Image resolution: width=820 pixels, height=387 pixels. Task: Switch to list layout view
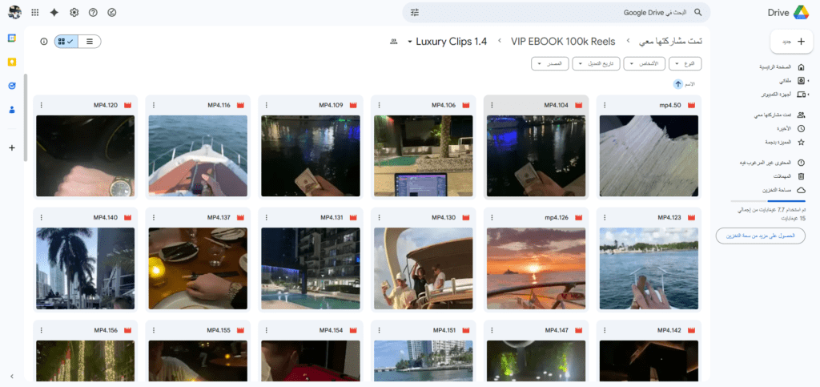89,41
